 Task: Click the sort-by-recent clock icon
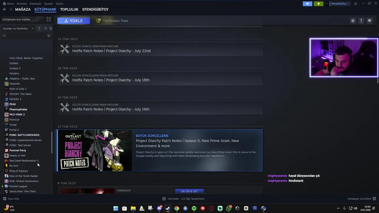pos(46,28)
